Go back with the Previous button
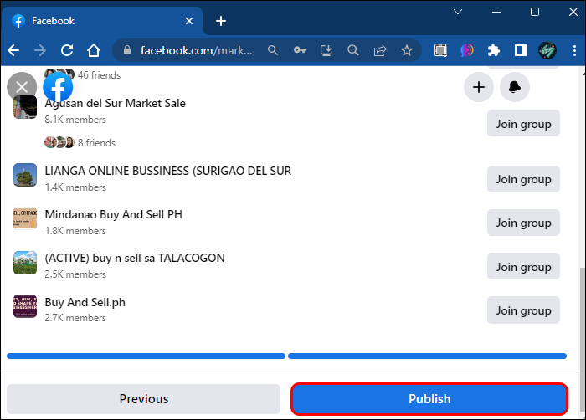The width and height of the screenshot is (586, 420). tap(144, 399)
